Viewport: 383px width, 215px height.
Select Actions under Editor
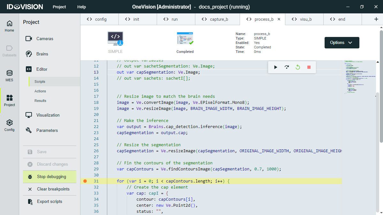click(x=40, y=91)
